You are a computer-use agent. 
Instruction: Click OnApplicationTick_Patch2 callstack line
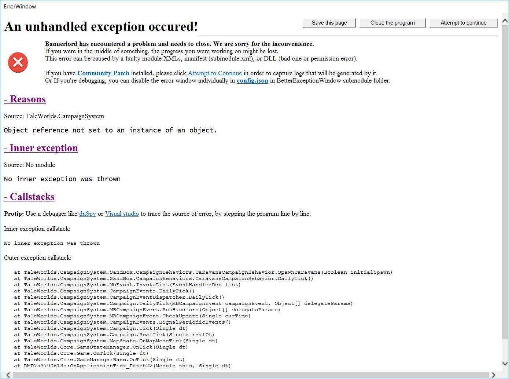(x=122, y=366)
